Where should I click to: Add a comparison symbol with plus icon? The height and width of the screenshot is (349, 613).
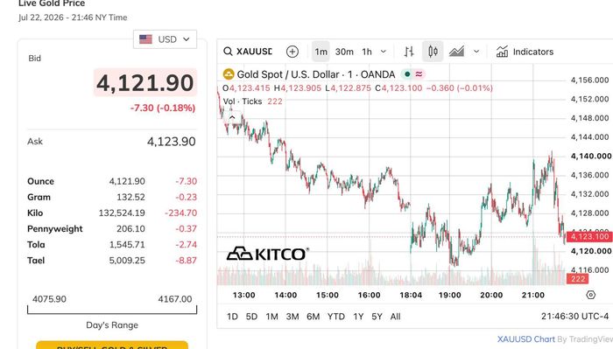(292, 52)
